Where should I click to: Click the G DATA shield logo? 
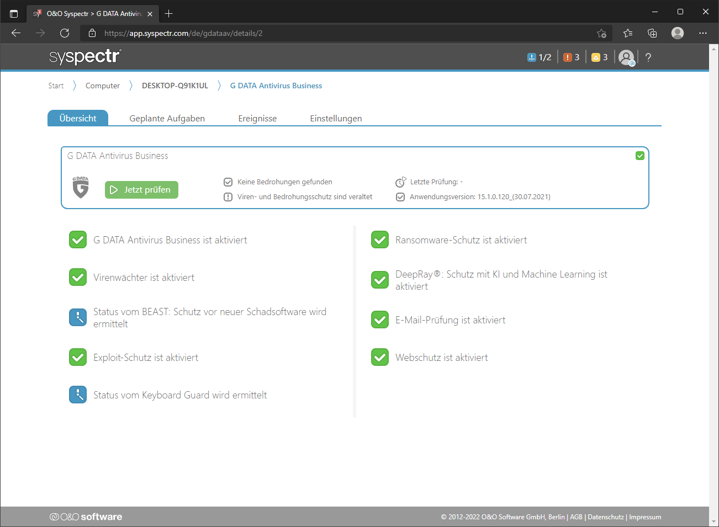[81, 187]
